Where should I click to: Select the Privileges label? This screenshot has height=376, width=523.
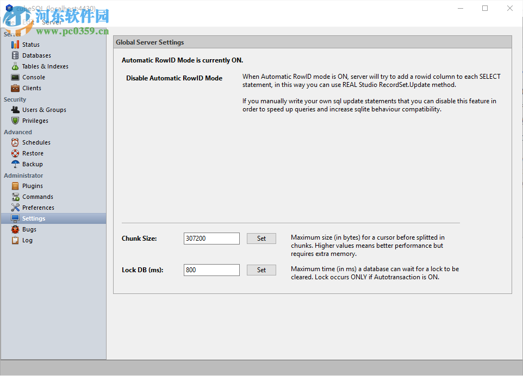point(35,121)
